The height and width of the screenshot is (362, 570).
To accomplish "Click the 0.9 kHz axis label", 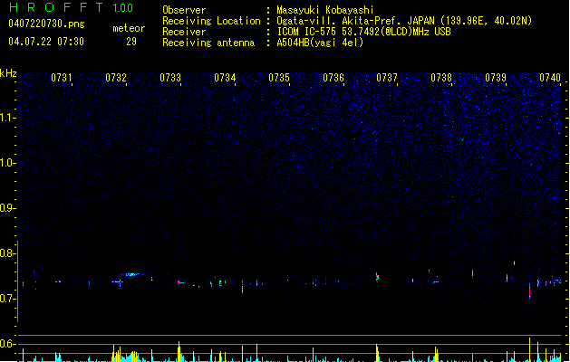I will click(6, 208).
